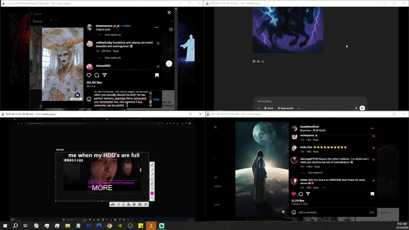This screenshot has width=409, height=230.
Task: Open more tools ellipsis in chat box
Action: pyautogui.click(x=299, y=108)
